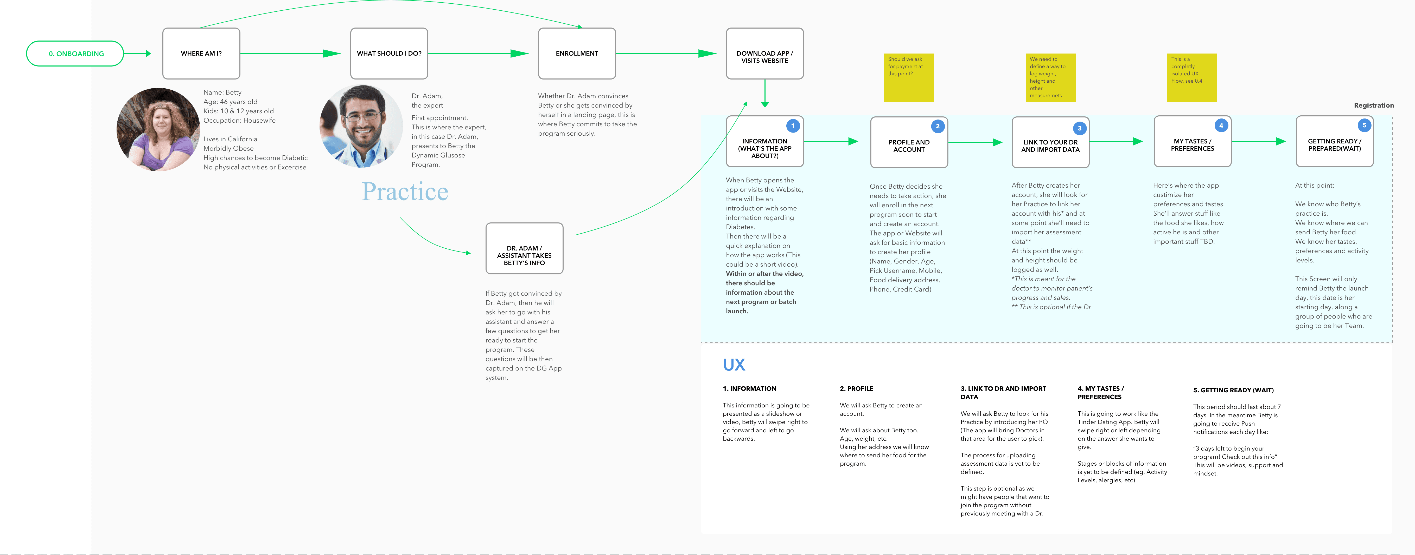Click the Practice title text

pos(405,191)
